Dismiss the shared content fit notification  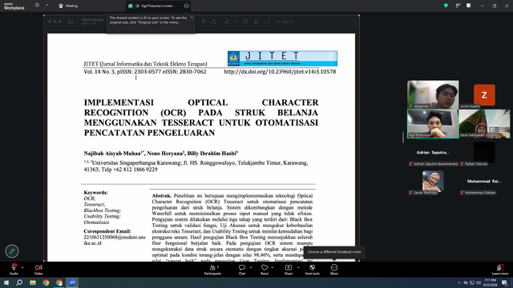coord(192,18)
